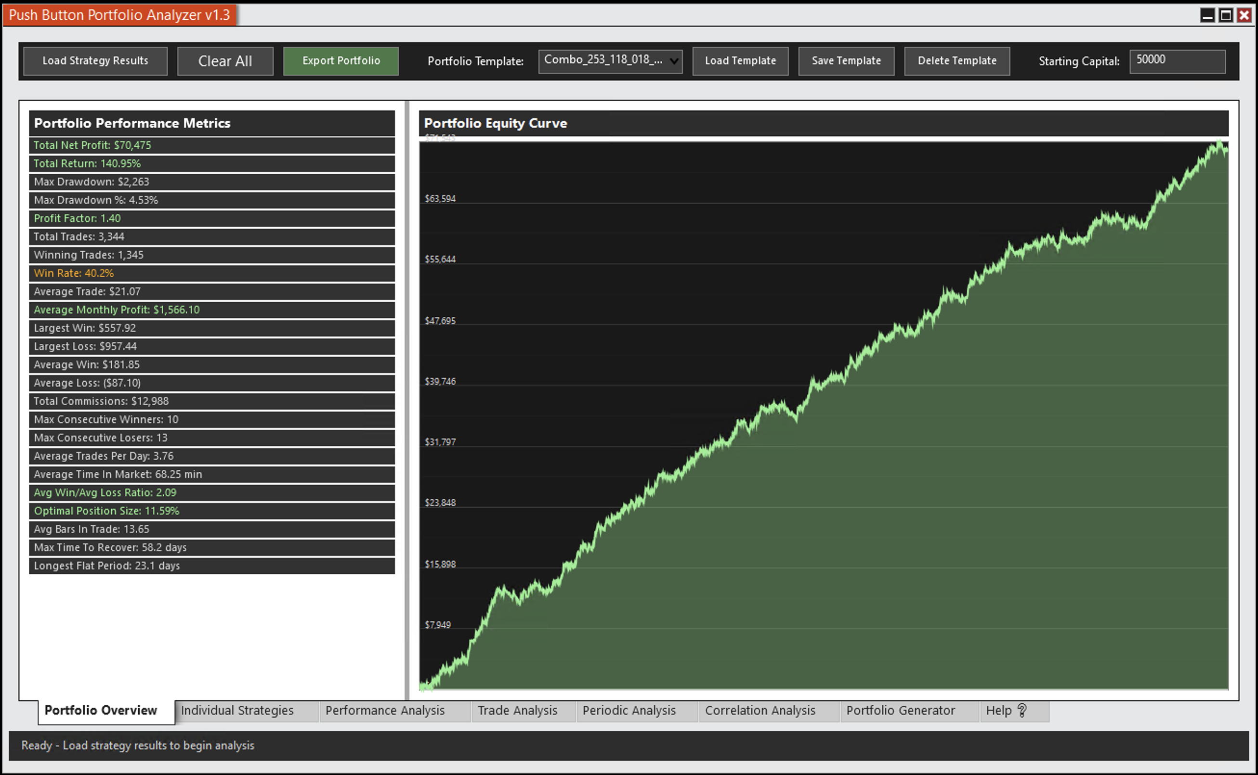Close the Push Button Portfolio Analyzer
This screenshot has height=775, width=1258.
pyautogui.click(x=1245, y=15)
